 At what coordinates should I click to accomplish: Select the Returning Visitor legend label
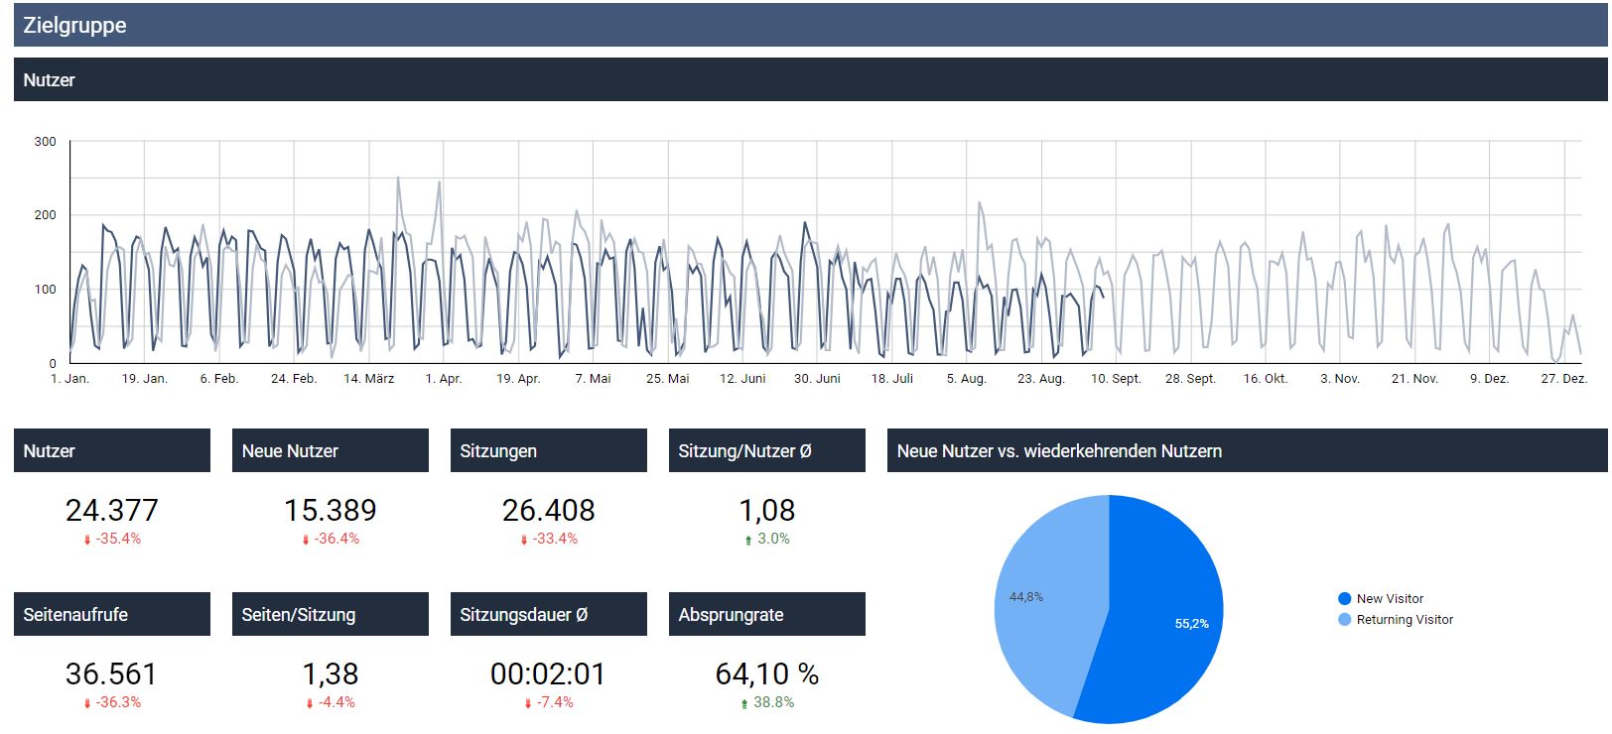(1405, 620)
